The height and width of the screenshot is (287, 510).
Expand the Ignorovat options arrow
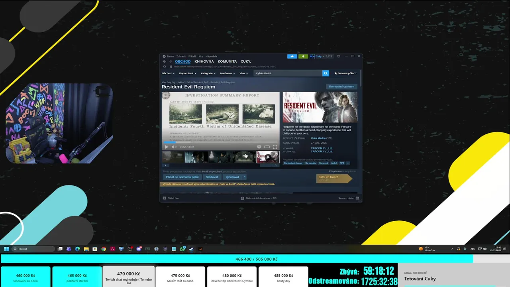(x=244, y=177)
